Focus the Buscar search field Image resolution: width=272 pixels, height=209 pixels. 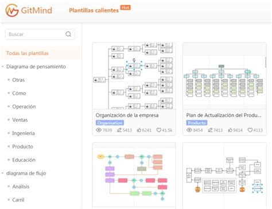pos(40,34)
